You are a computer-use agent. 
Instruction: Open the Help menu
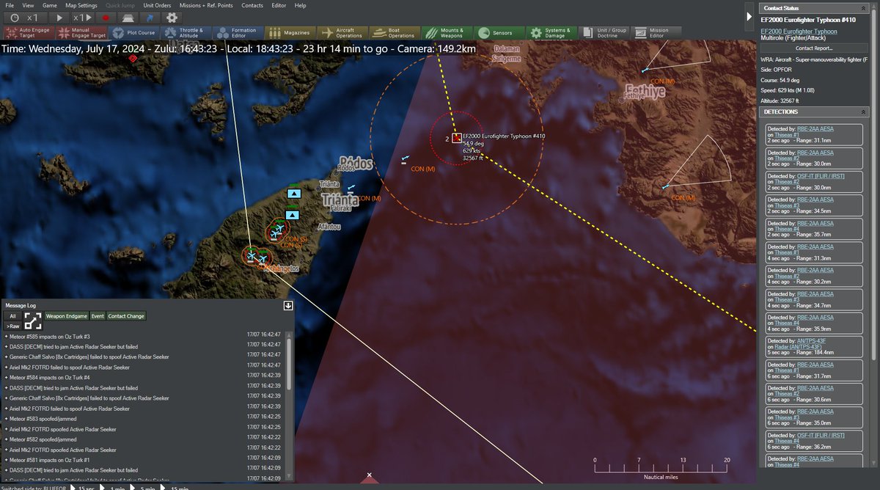[301, 5]
